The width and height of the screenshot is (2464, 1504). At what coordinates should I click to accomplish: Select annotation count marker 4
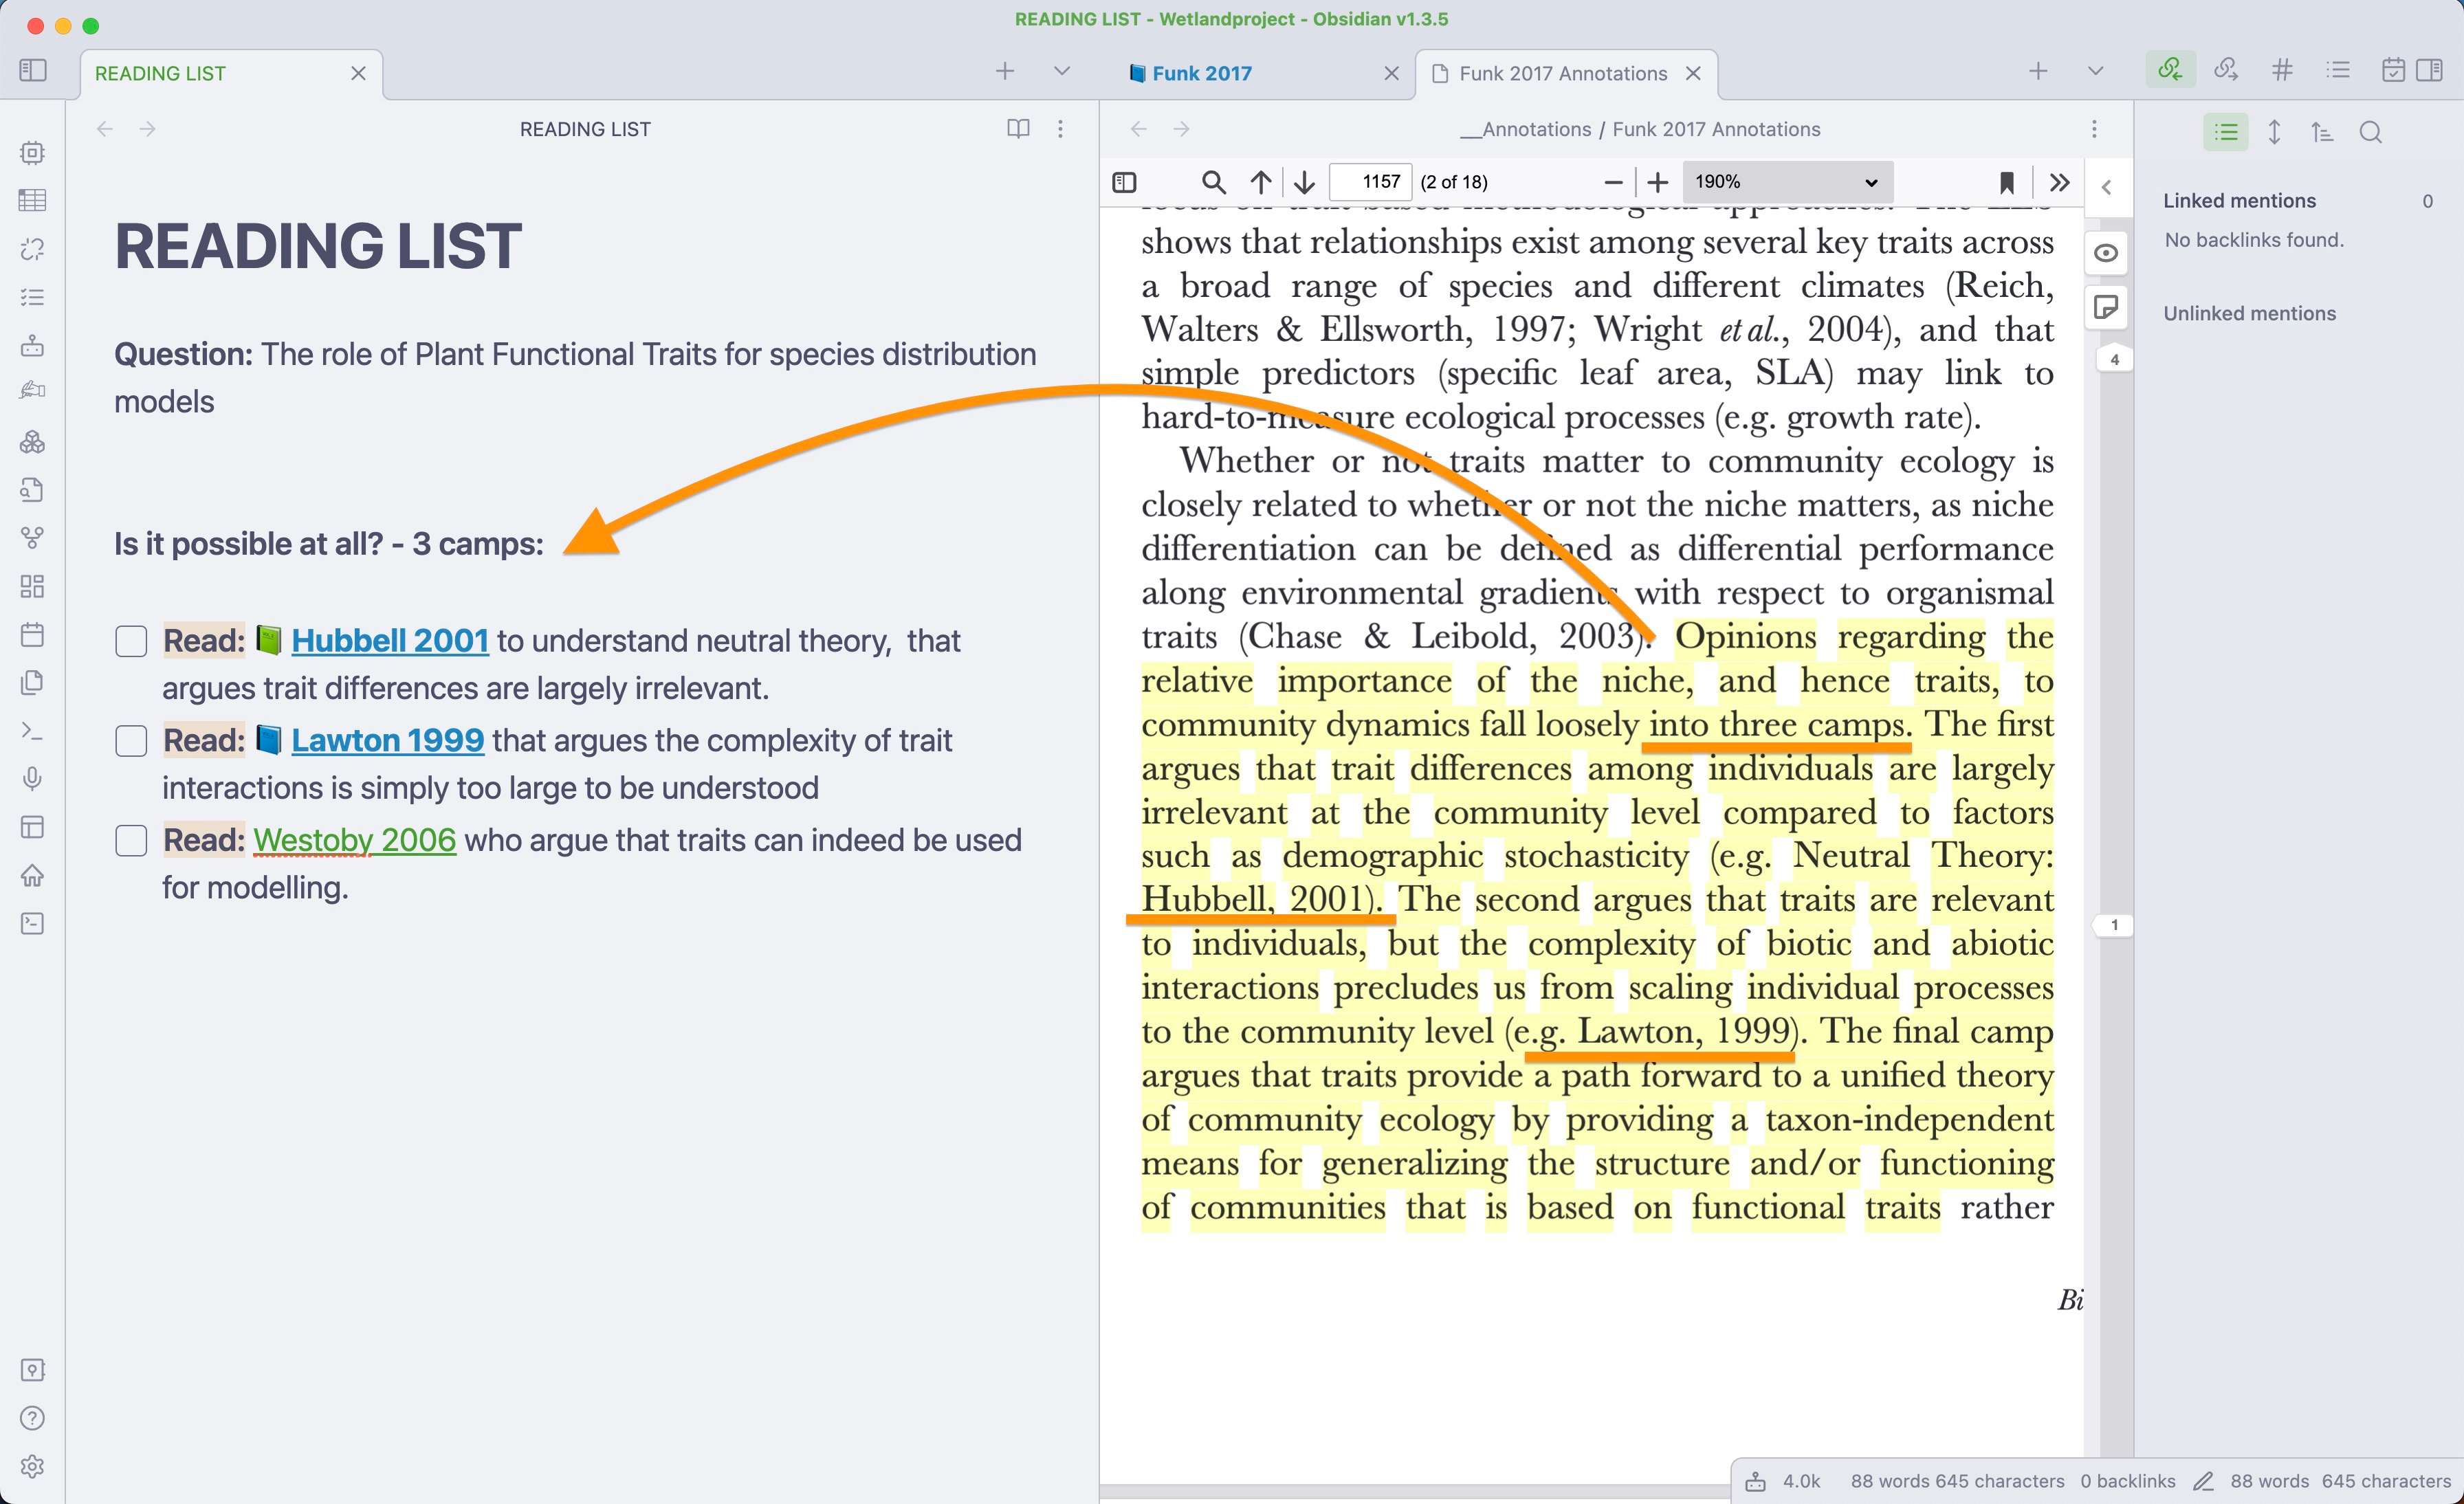[2114, 360]
